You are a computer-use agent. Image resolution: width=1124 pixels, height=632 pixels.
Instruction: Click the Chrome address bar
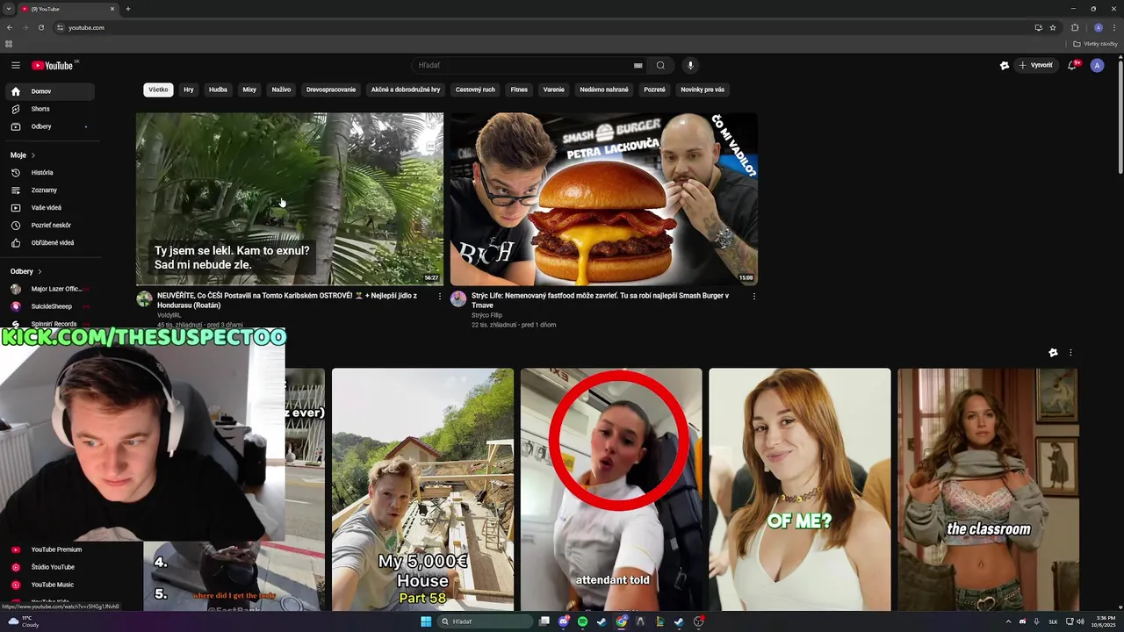(x=544, y=27)
